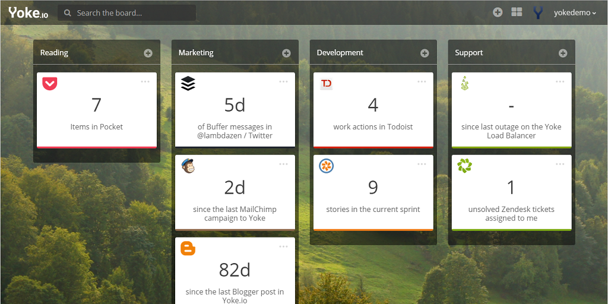The height and width of the screenshot is (304, 608).
Task: Click the 2d value on the MailChimp card
Action: point(235,187)
